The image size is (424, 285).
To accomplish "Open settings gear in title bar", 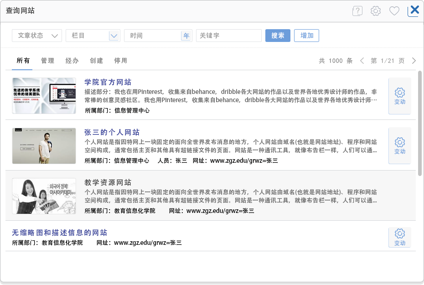I will (376, 11).
